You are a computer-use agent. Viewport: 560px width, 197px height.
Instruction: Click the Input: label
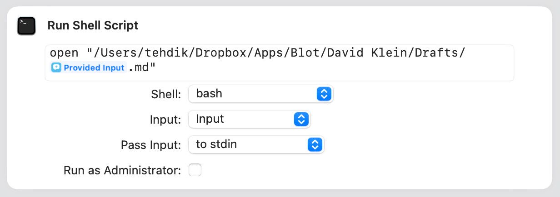point(166,120)
